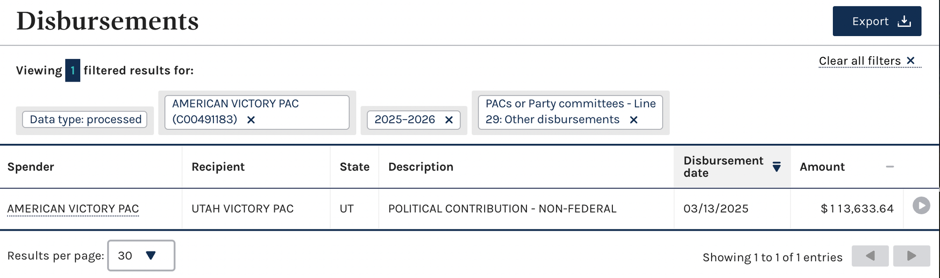Remove the Line 29 Other disbursements filter
This screenshot has height=278, width=940.
point(634,120)
